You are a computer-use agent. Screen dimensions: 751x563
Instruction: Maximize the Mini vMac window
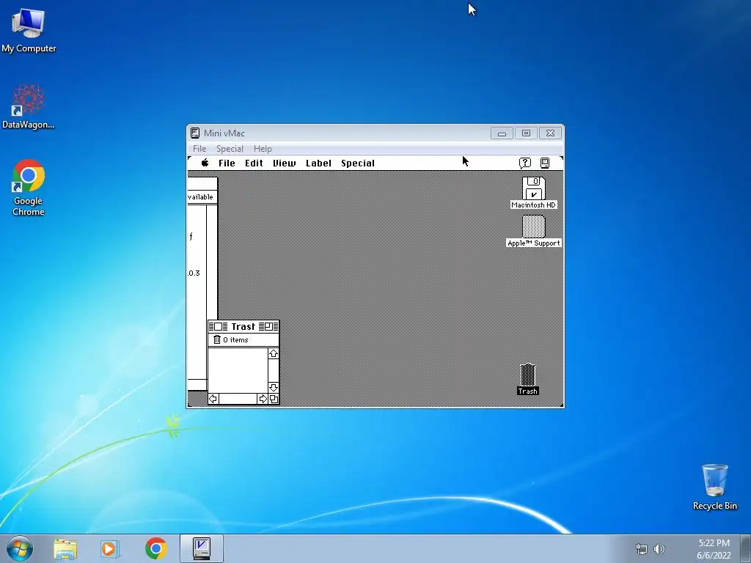pyautogui.click(x=526, y=133)
